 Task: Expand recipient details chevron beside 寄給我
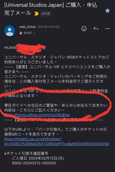[x=34, y=33]
